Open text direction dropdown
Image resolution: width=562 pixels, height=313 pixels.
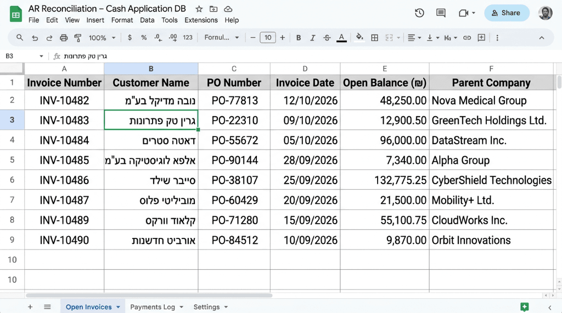point(451,38)
